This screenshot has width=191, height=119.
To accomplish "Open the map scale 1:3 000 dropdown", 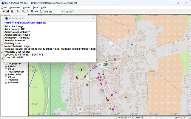I will tap(62, 12).
